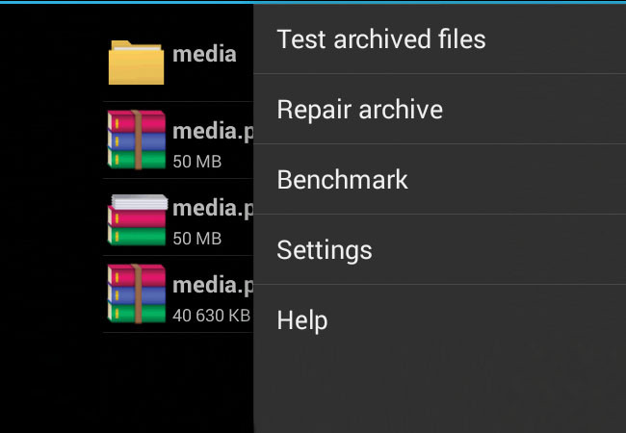Select the archive icon topped with white papers
Viewport: 626px width, 433px height.
tap(138, 219)
